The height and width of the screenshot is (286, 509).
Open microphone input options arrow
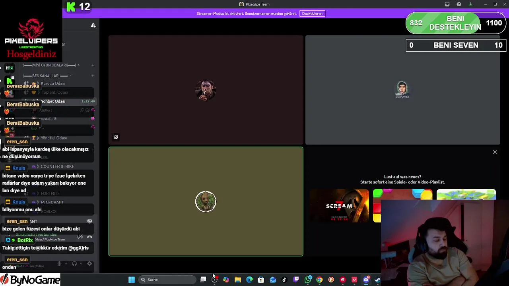tap(66, 264)
